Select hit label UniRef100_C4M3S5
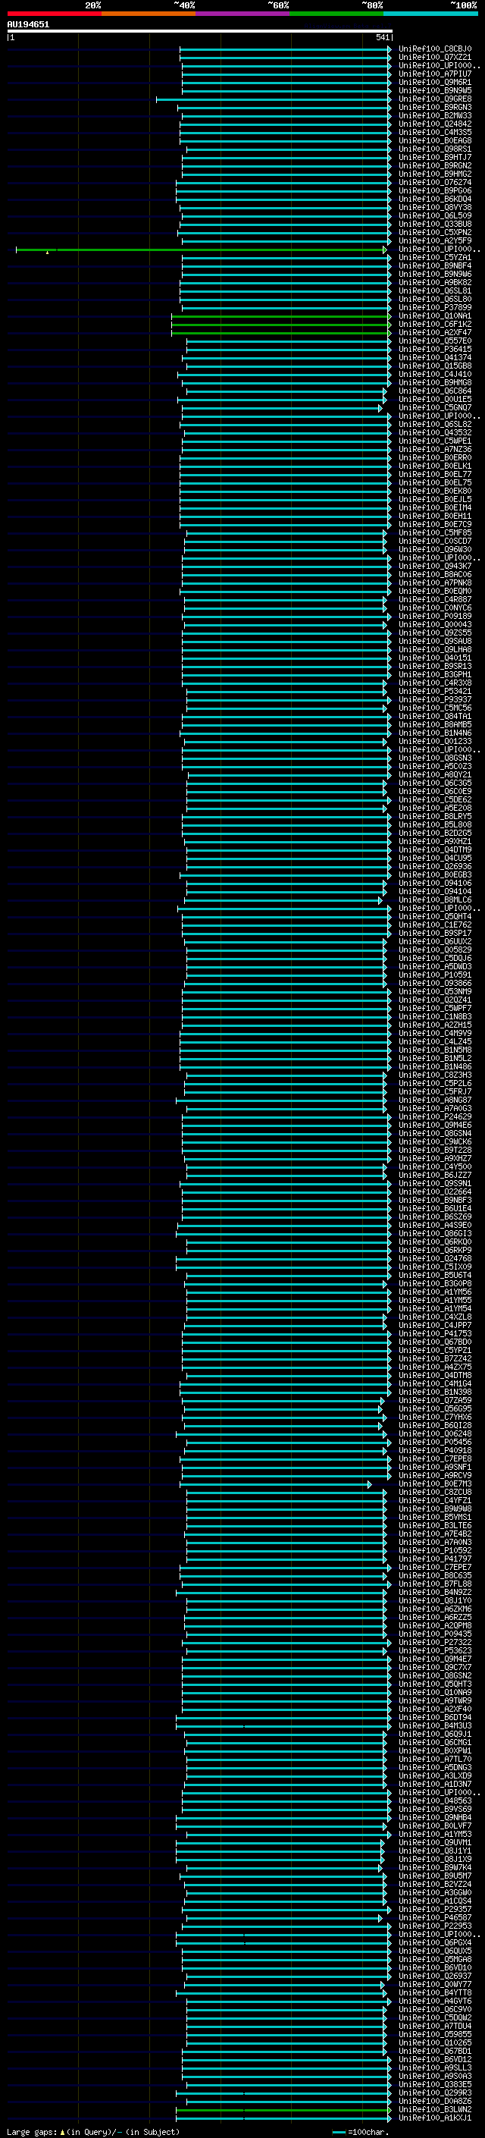The height and width of the screenshot is (2138, 485). click(x=434, y=132)
